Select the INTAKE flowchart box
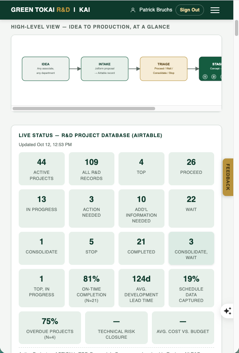This screenshot has width=239, height=353. [105, 69]
